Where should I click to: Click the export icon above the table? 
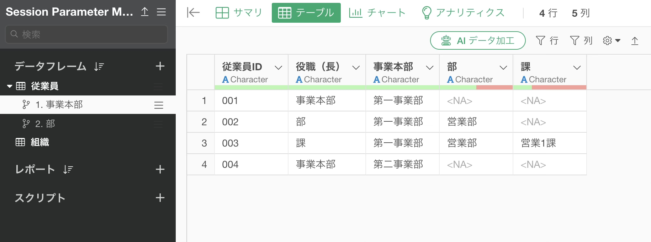635,41
